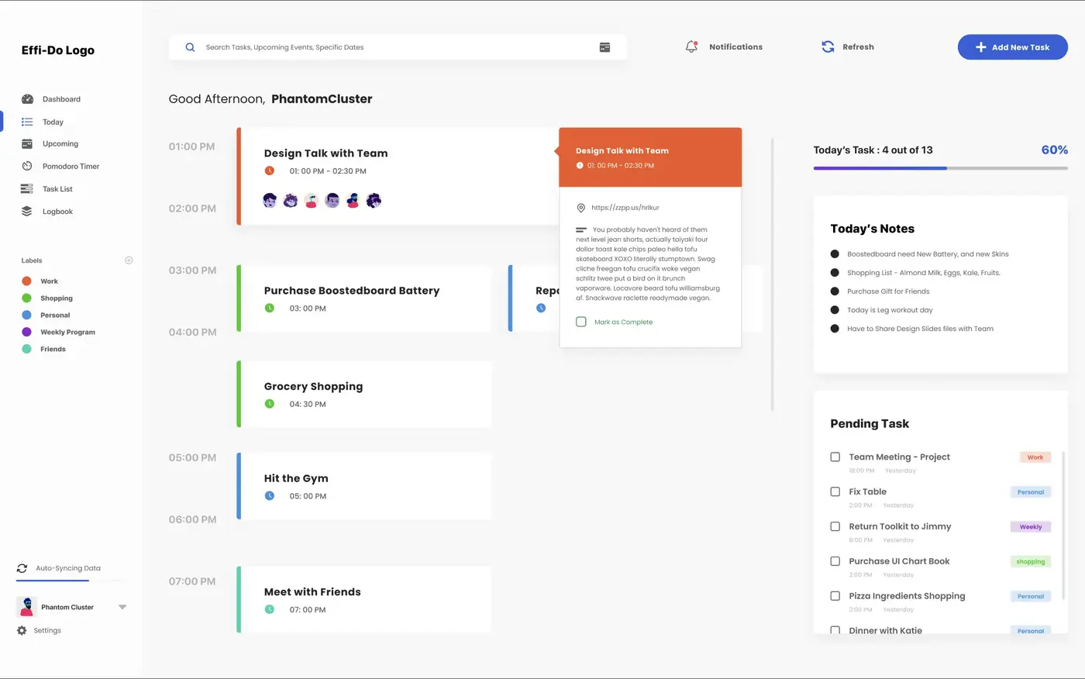Add a new label with plus icon
Viewport: 1085px width, 679px height.
129,260
